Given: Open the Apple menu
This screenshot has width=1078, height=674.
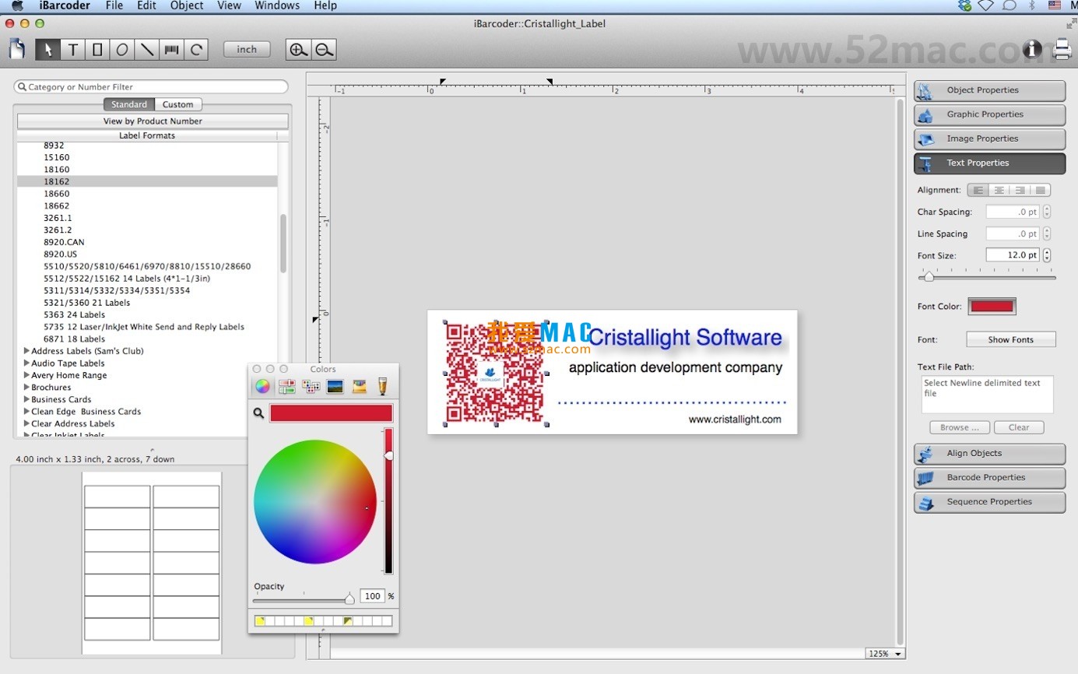Looking at the screenshot, I should 17,5.
